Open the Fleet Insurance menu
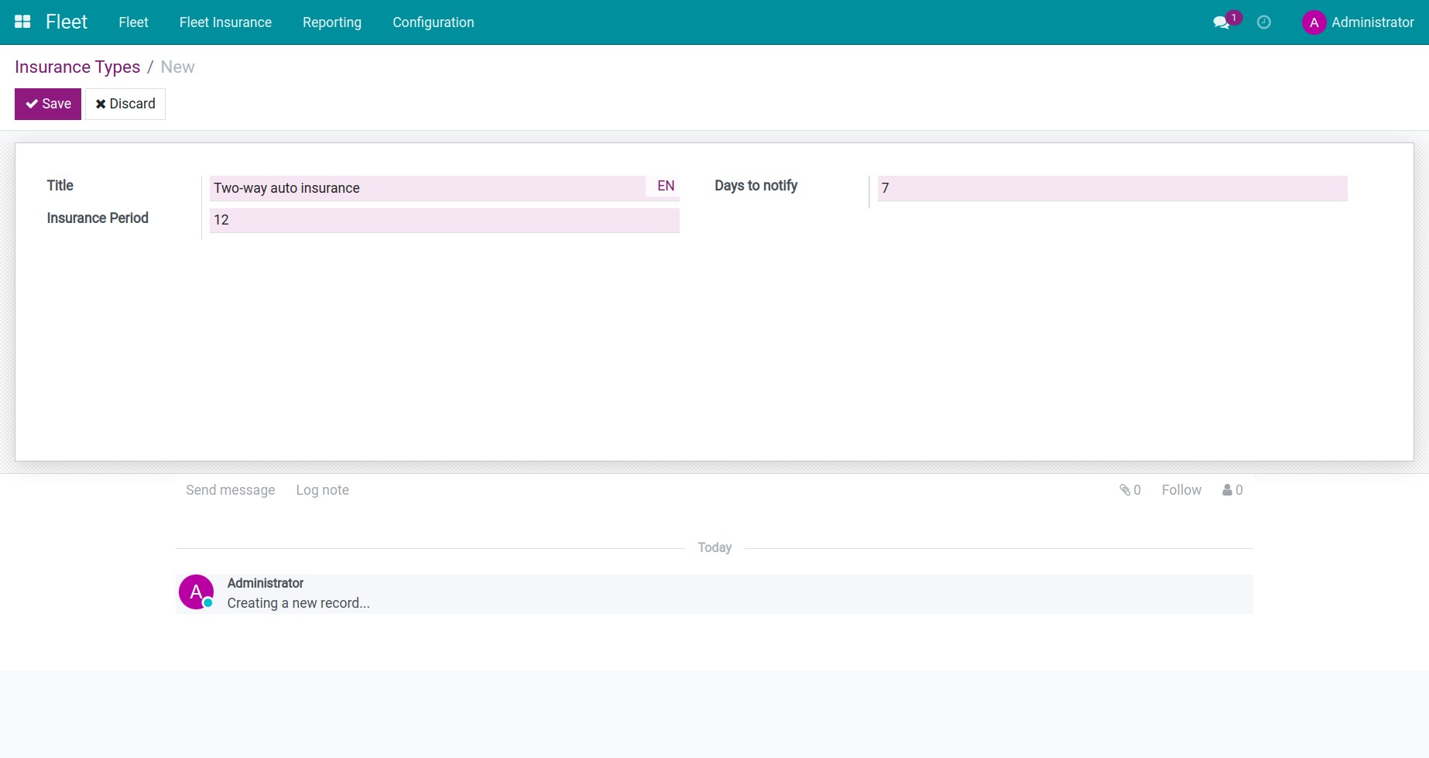 (x=225, y=22)
